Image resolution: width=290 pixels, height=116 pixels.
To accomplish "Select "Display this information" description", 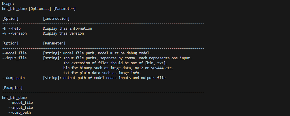I will click(x=67, y=28).
